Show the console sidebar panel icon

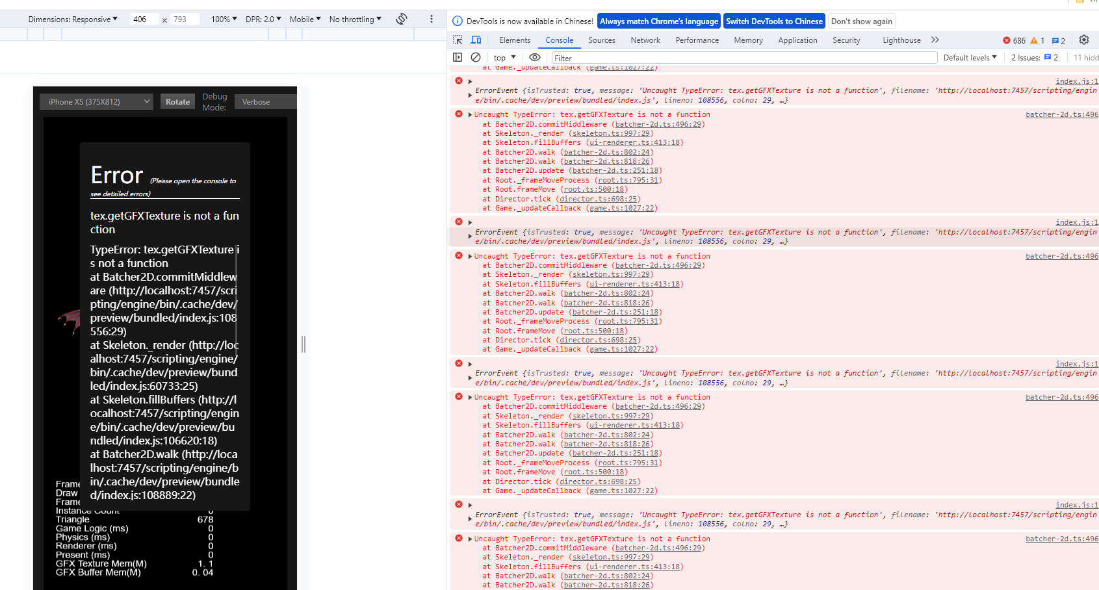[458, 57]
